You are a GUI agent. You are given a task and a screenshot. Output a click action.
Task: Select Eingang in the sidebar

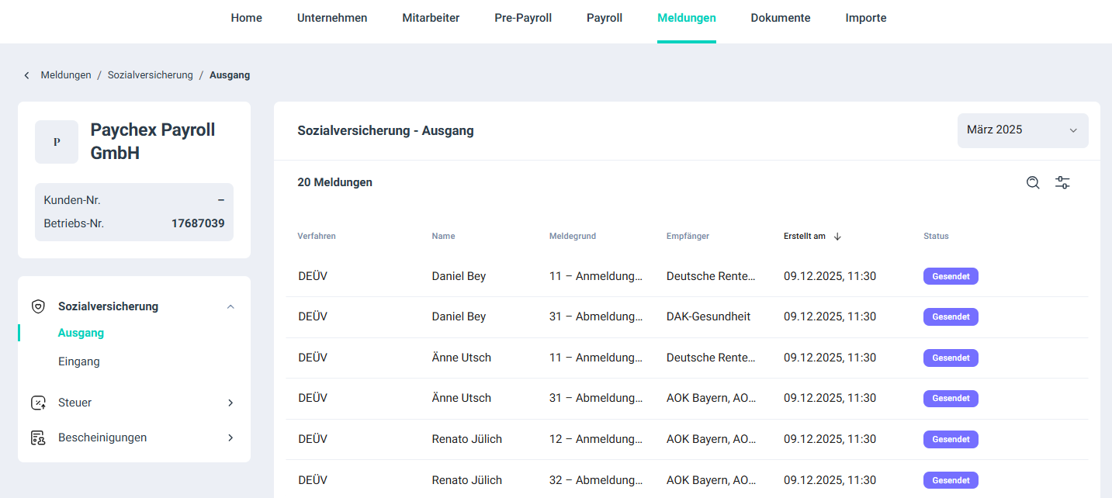tap(79, 361)
